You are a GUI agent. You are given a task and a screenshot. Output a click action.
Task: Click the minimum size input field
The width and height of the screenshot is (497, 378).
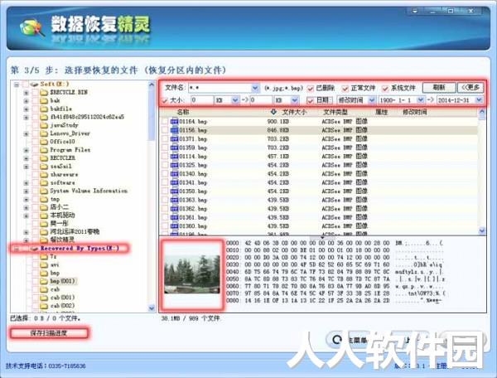[202, 100]
